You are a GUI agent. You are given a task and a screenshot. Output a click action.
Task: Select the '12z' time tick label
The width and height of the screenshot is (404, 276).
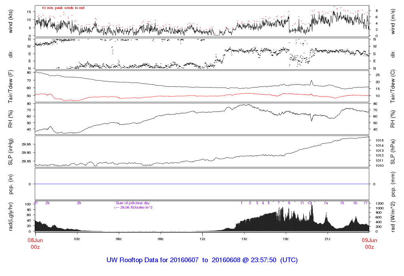click(202, 239)
